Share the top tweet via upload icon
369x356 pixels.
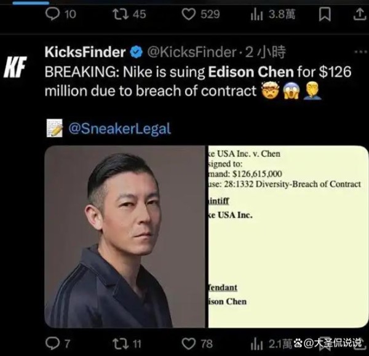pyautogui.click(x=360, y=14)
